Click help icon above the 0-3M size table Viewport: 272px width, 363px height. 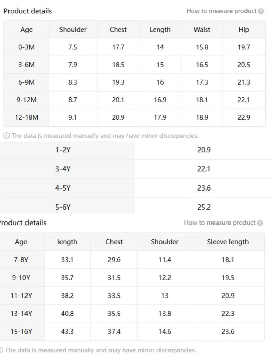pos(261,11)
